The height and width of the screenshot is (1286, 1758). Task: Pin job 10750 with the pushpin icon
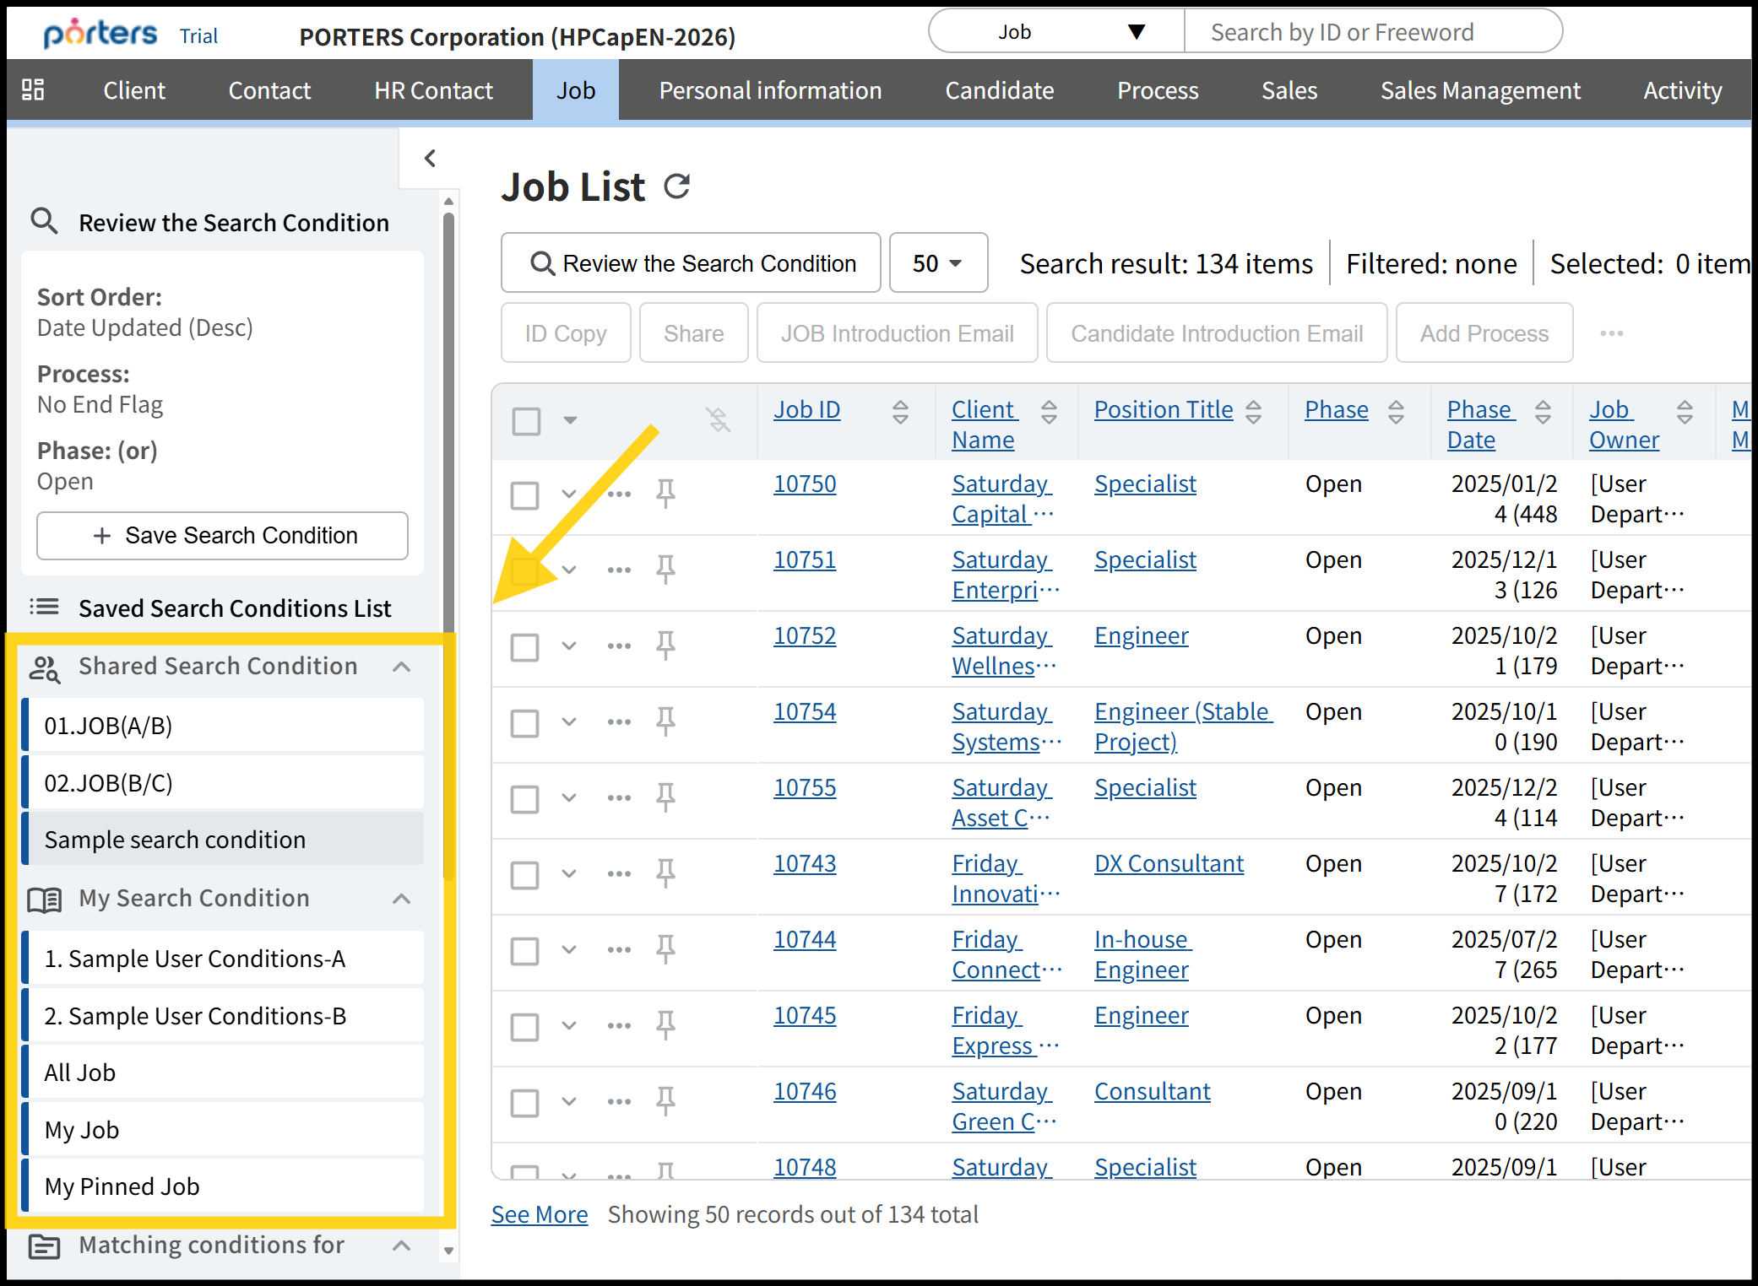tap(665, 493)
